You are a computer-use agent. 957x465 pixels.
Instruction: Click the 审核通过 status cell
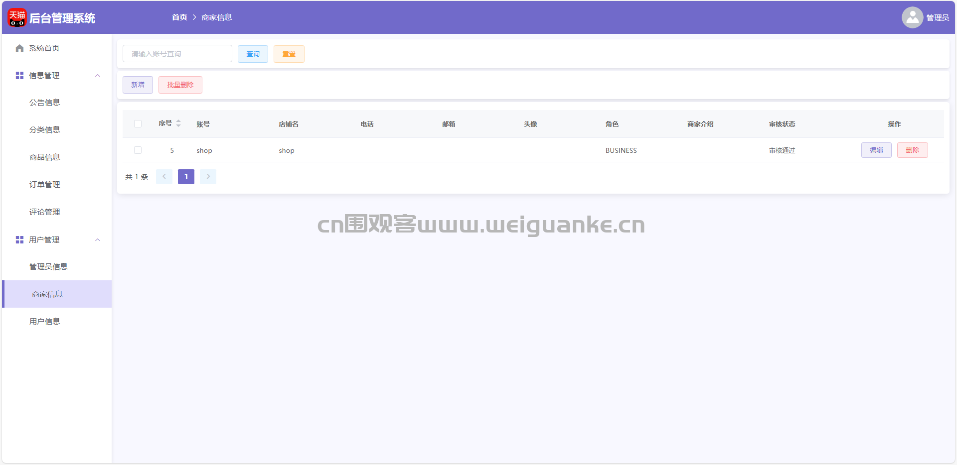pos(782,150)
